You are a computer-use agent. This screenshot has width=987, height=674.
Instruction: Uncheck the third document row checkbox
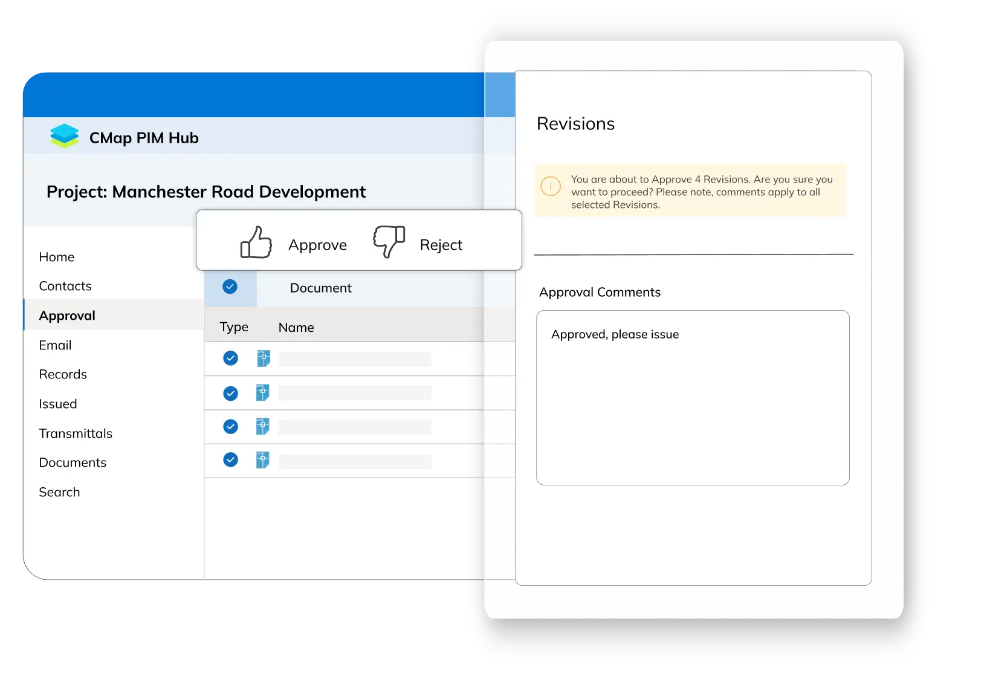(230, 427)
